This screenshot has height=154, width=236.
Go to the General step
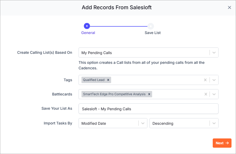88,33
